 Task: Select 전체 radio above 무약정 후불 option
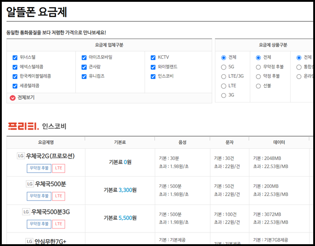(x=258, y=58)
